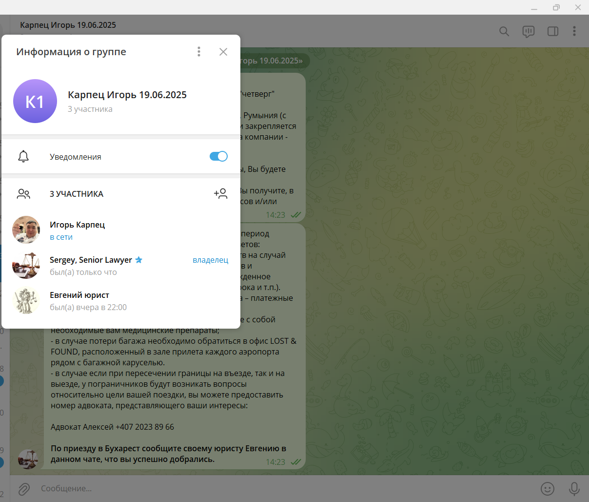Image resolution: width=589 pixels, height=502 pixels.
Task: Click Евгений юрист avatar picture
Action: click(26, 300)
